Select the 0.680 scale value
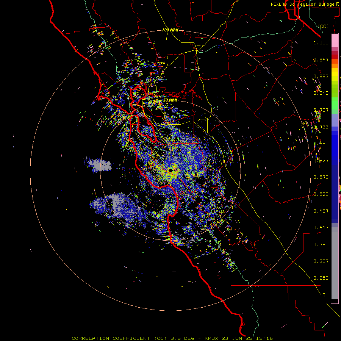 click(x=321, y=144)
